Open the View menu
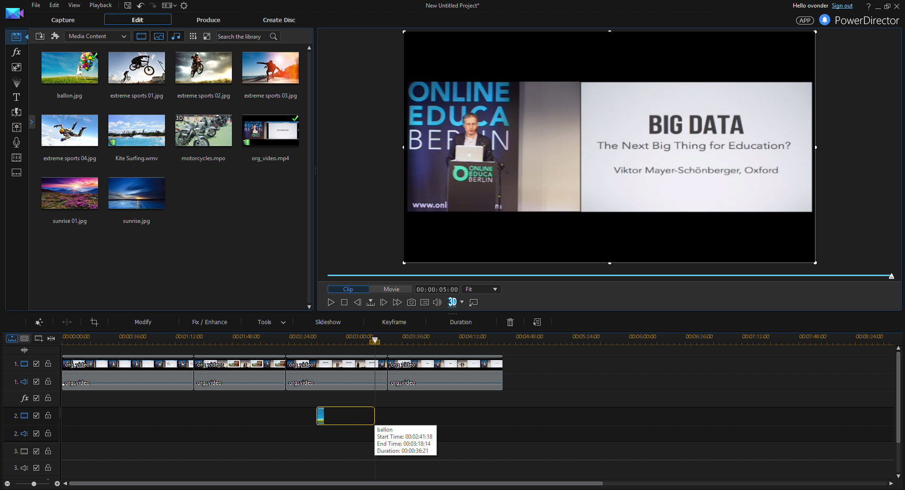The height and width of the screenshot is (490, 905). [x=74, y=5]
